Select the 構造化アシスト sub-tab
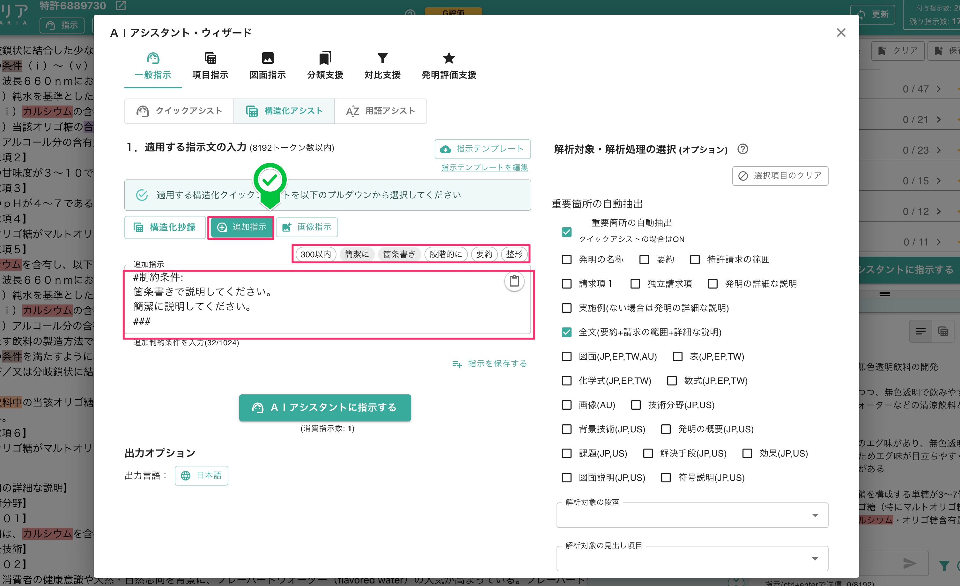 (x=284, y=111)
